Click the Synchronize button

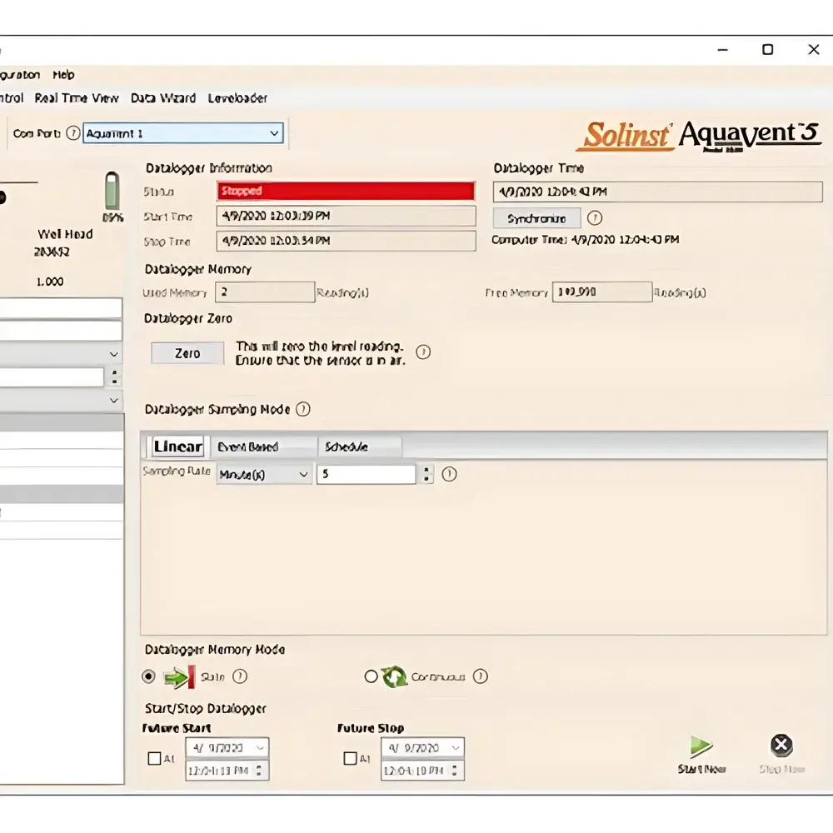tap(536, 218)
